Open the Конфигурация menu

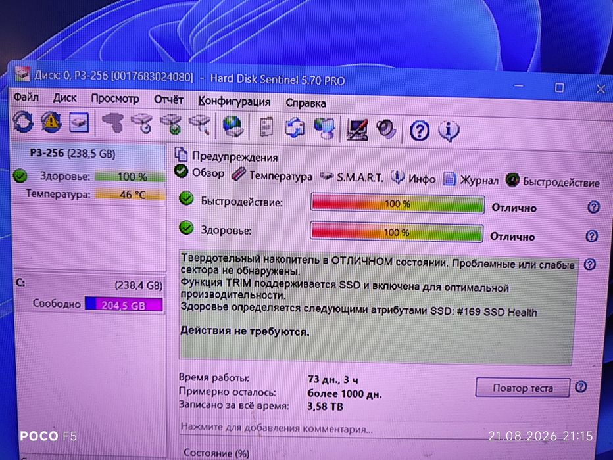coord(235,101)
